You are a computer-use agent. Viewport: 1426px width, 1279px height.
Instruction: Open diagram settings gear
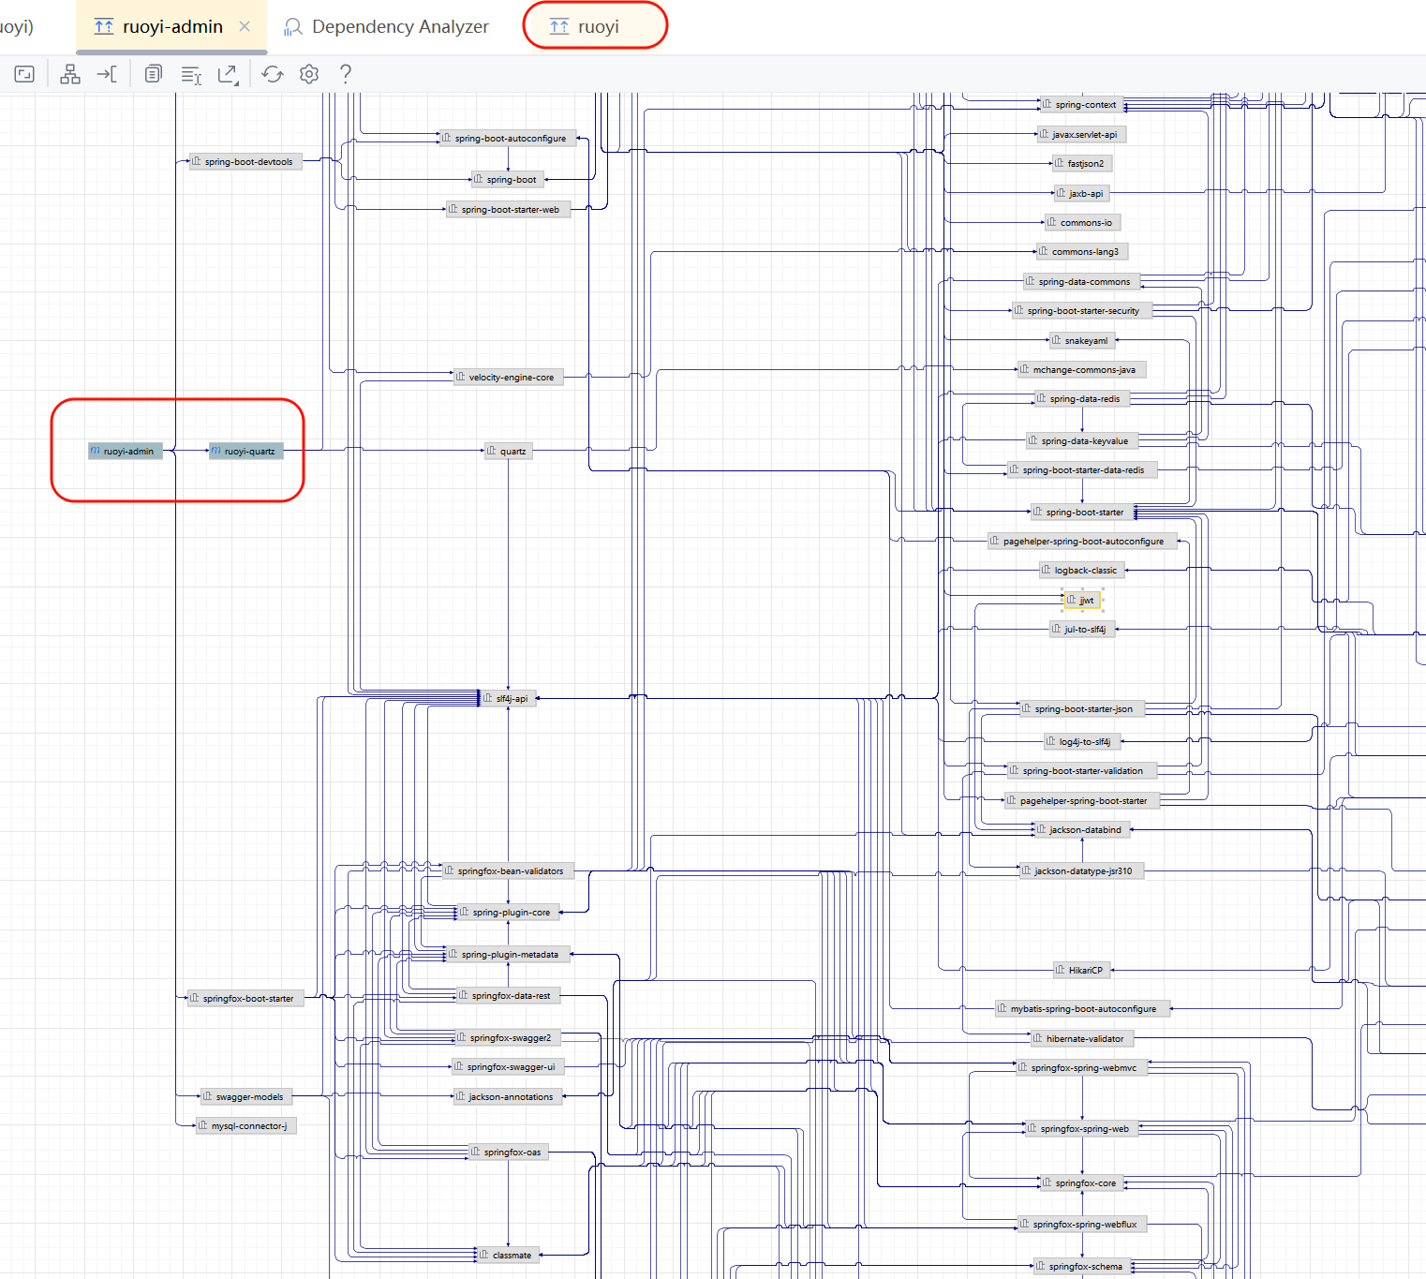pos(309,74)
